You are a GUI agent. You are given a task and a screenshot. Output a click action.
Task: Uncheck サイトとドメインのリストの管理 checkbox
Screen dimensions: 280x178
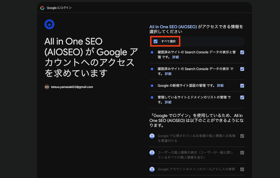point(242,98)
